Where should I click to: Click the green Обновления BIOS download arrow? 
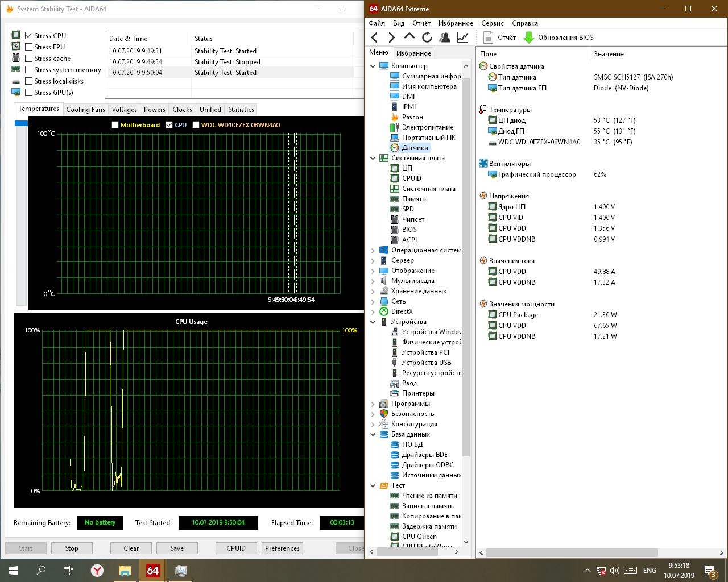(x=528, y=38)
